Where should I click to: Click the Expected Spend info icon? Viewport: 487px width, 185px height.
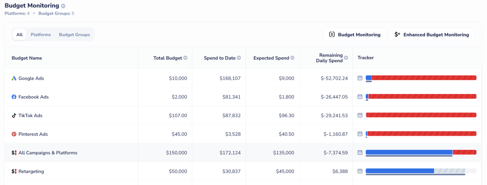(x=292, y=58)
